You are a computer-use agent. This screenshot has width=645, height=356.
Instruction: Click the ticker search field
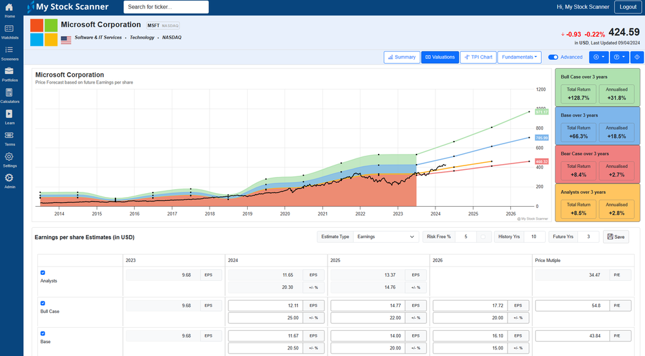pos(166,7)
